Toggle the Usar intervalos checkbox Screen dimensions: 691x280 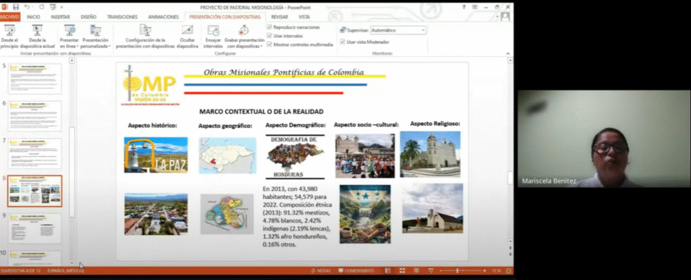270,35
